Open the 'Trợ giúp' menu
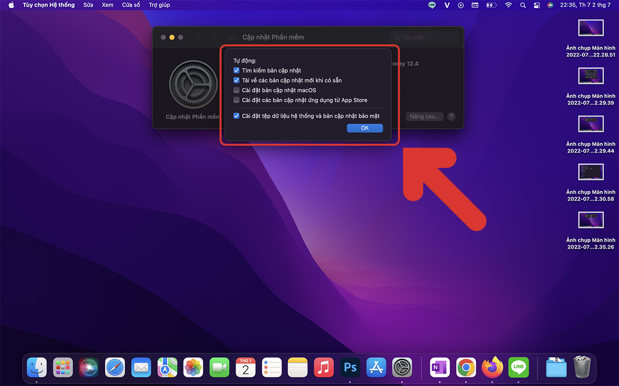This screenshot has width=619, height=386. click(160, 5)
